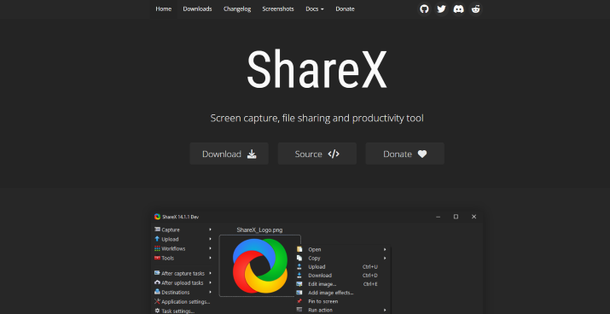
Task: Click the Upload arrow icon in left menu
Action: (x=157, y=239)
